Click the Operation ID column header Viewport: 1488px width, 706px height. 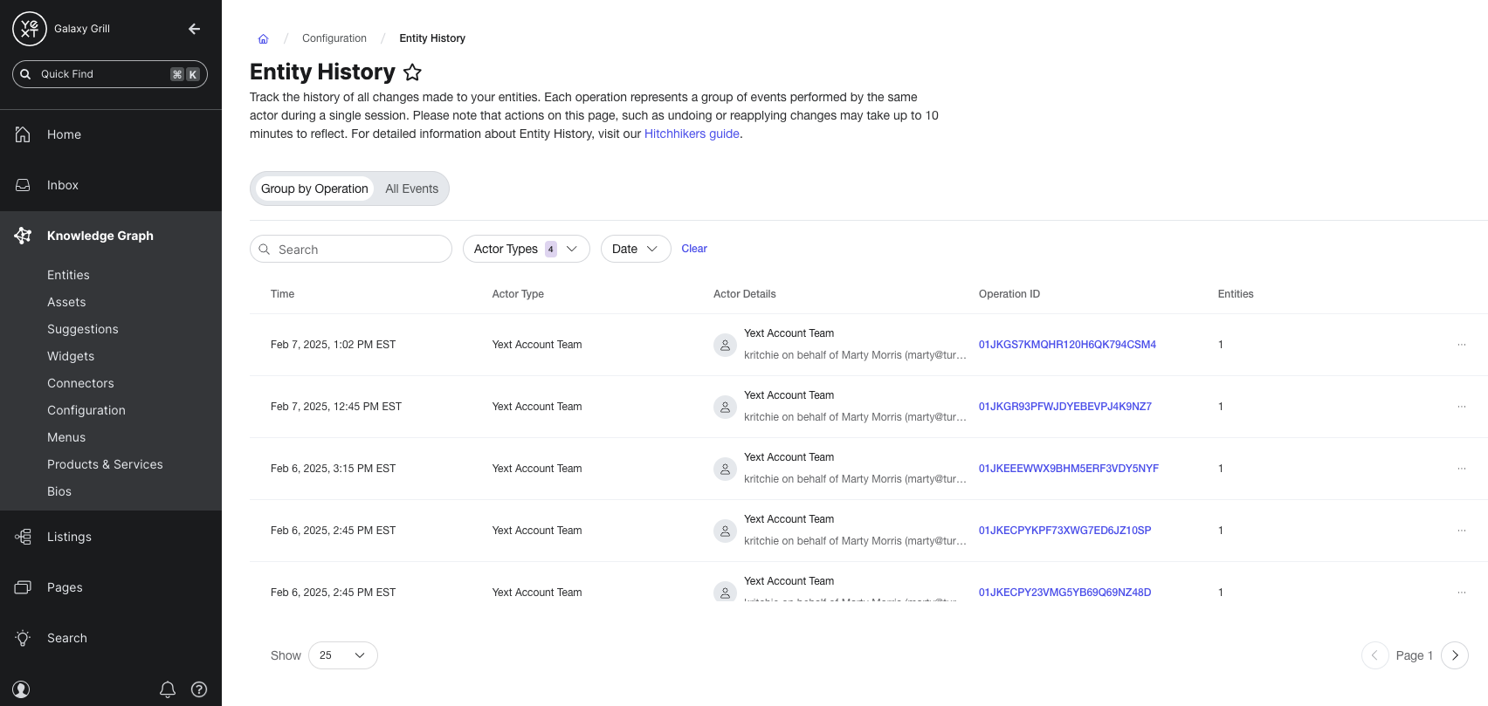pyautogui.click(x=1009, y=294)
